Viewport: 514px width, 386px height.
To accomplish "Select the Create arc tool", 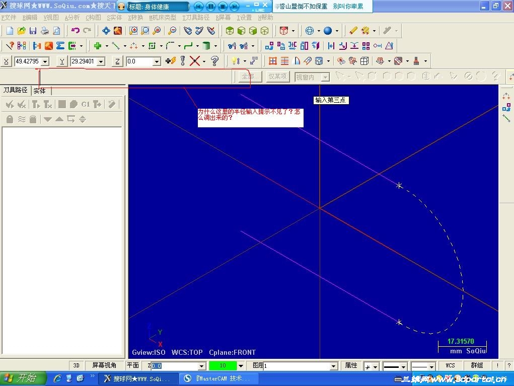I will tap(134, 46).
